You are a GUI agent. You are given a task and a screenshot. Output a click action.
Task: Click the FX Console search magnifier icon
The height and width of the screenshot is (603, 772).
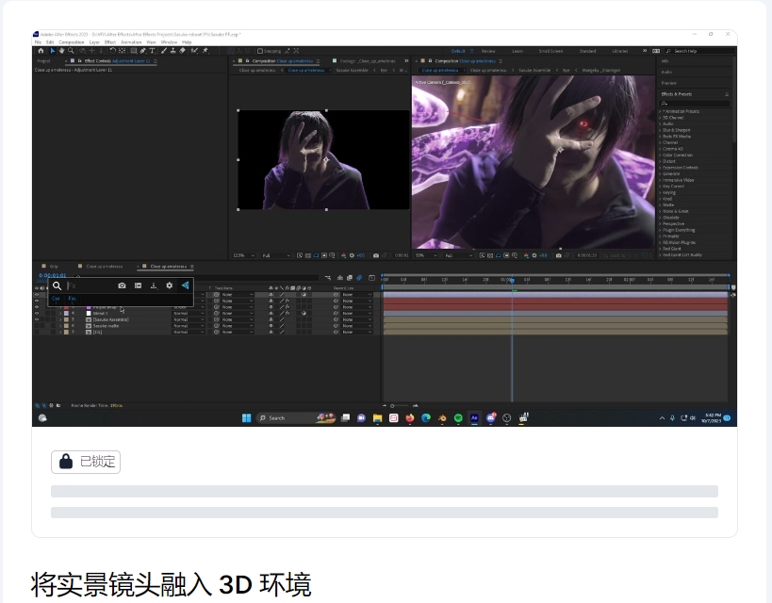[x=57, y=285]
